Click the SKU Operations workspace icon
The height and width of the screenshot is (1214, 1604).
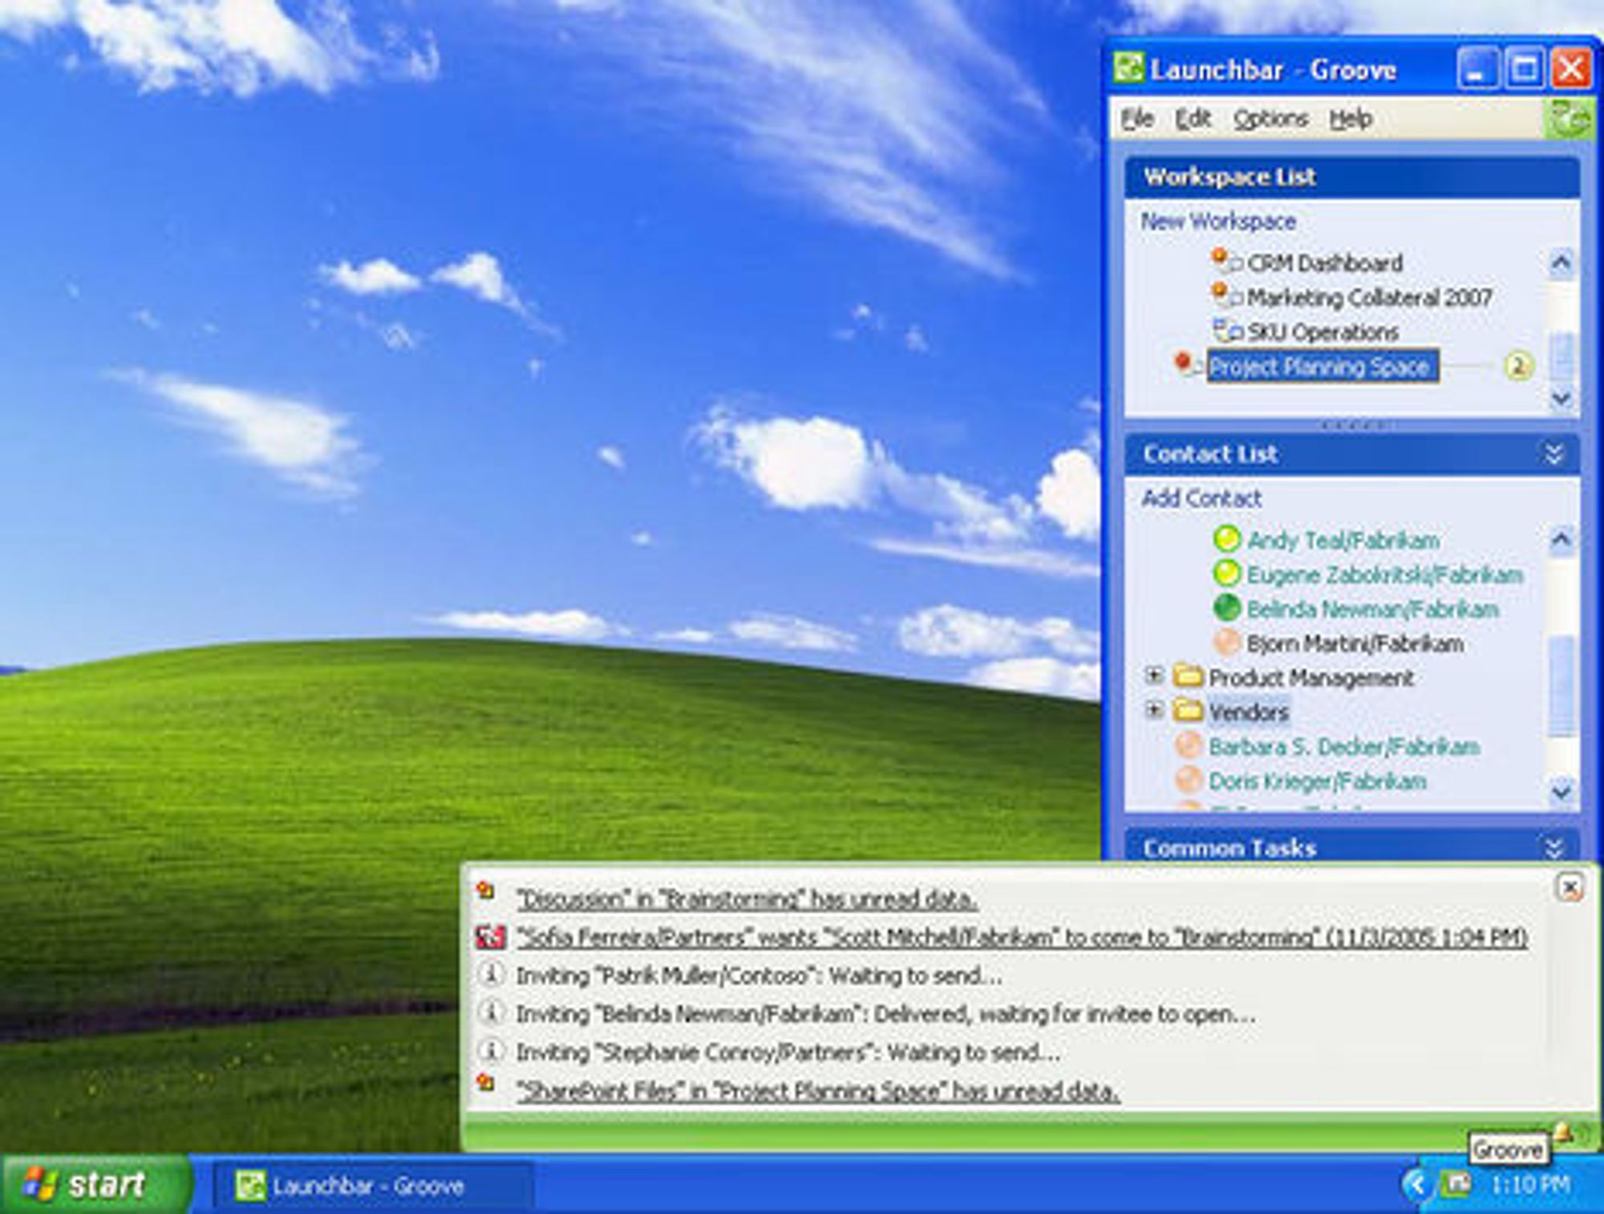click(1227, 330)
